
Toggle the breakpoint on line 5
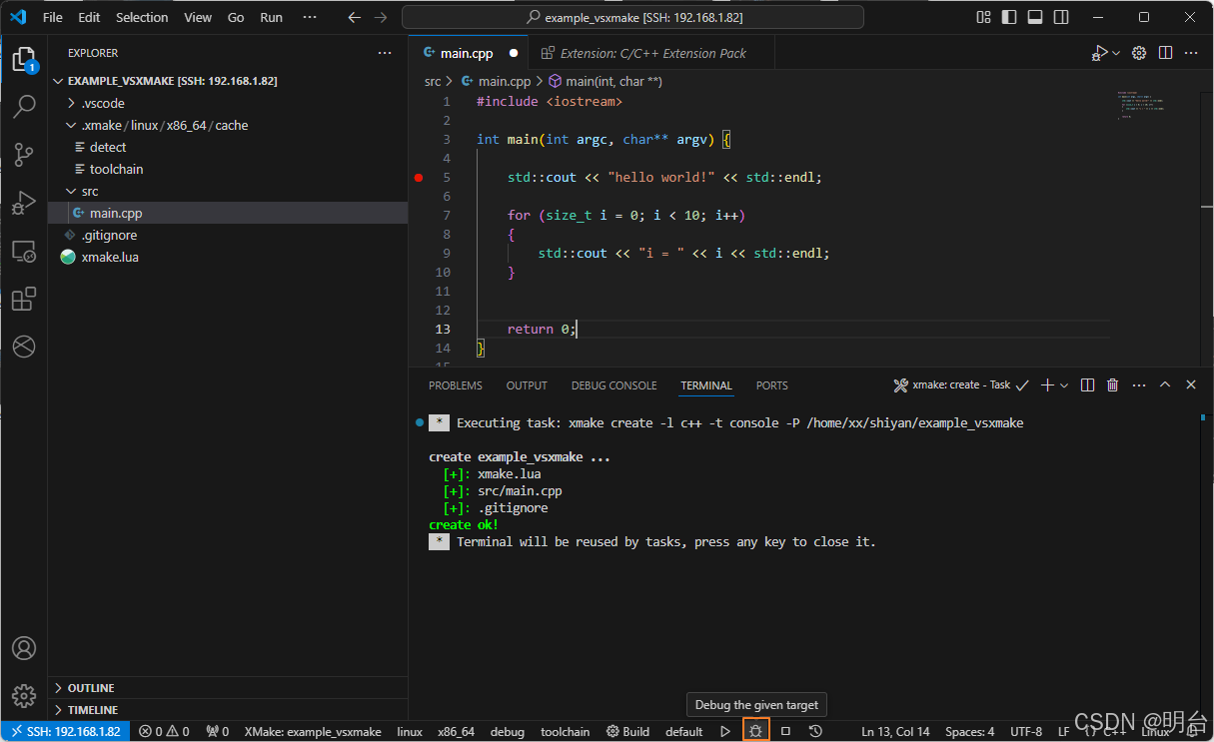[419, 178]
